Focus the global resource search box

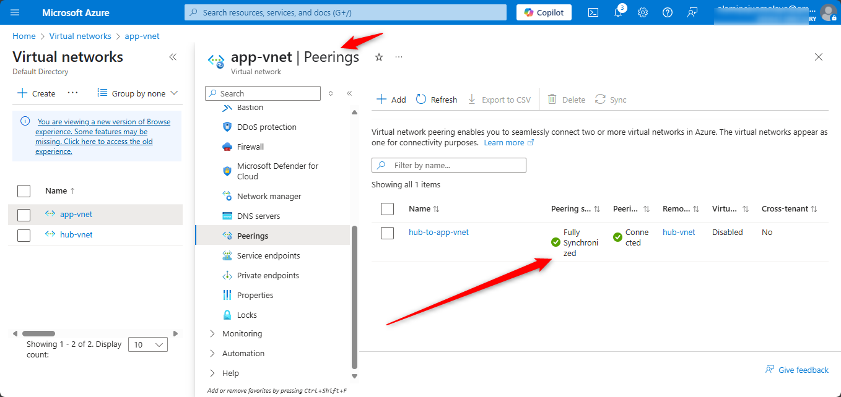[346, 12]
